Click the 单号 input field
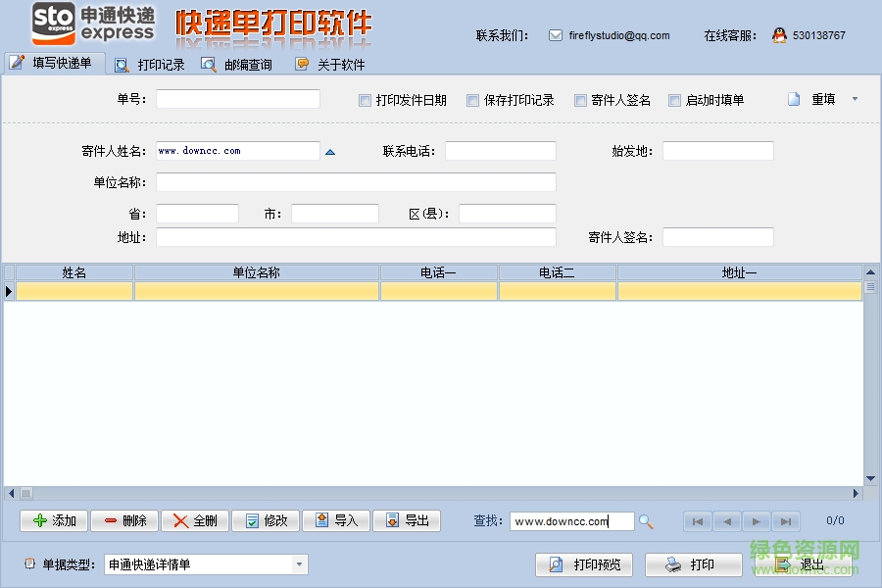882x588 pixels. (x=237, y=99)
